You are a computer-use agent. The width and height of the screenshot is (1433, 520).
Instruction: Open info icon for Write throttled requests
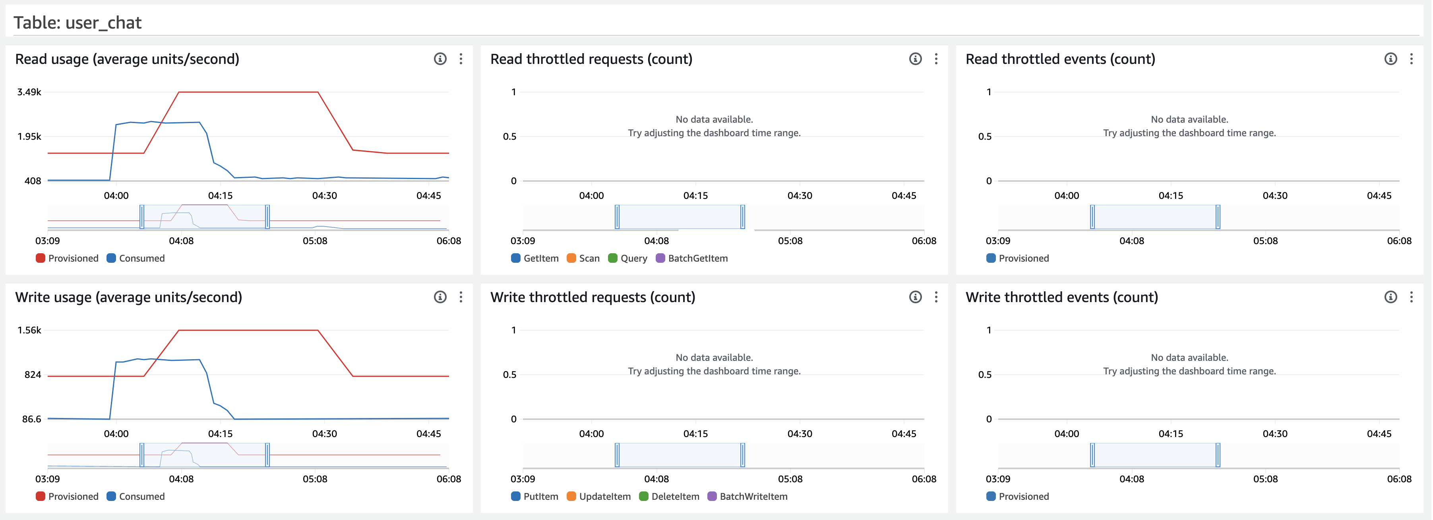[915, 297]
